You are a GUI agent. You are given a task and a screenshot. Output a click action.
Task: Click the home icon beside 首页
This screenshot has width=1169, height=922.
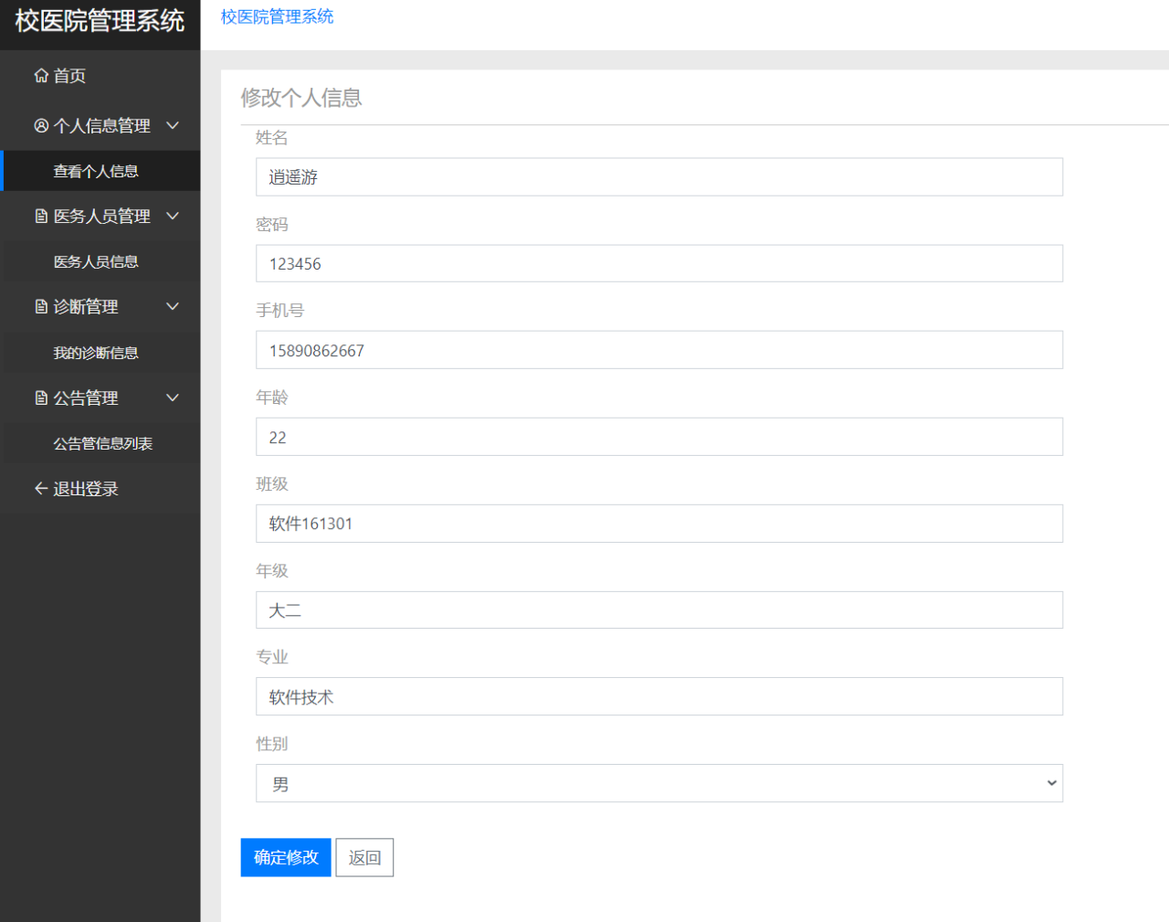(x=41, y=76)
